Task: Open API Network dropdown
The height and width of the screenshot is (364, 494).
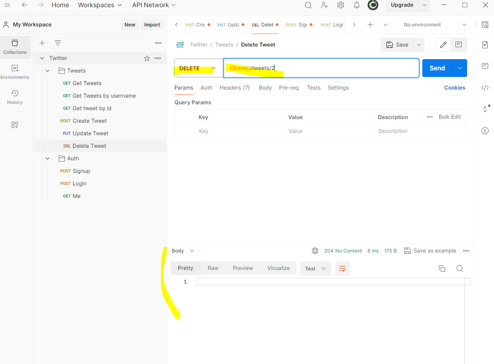Action: pos(154,5)
